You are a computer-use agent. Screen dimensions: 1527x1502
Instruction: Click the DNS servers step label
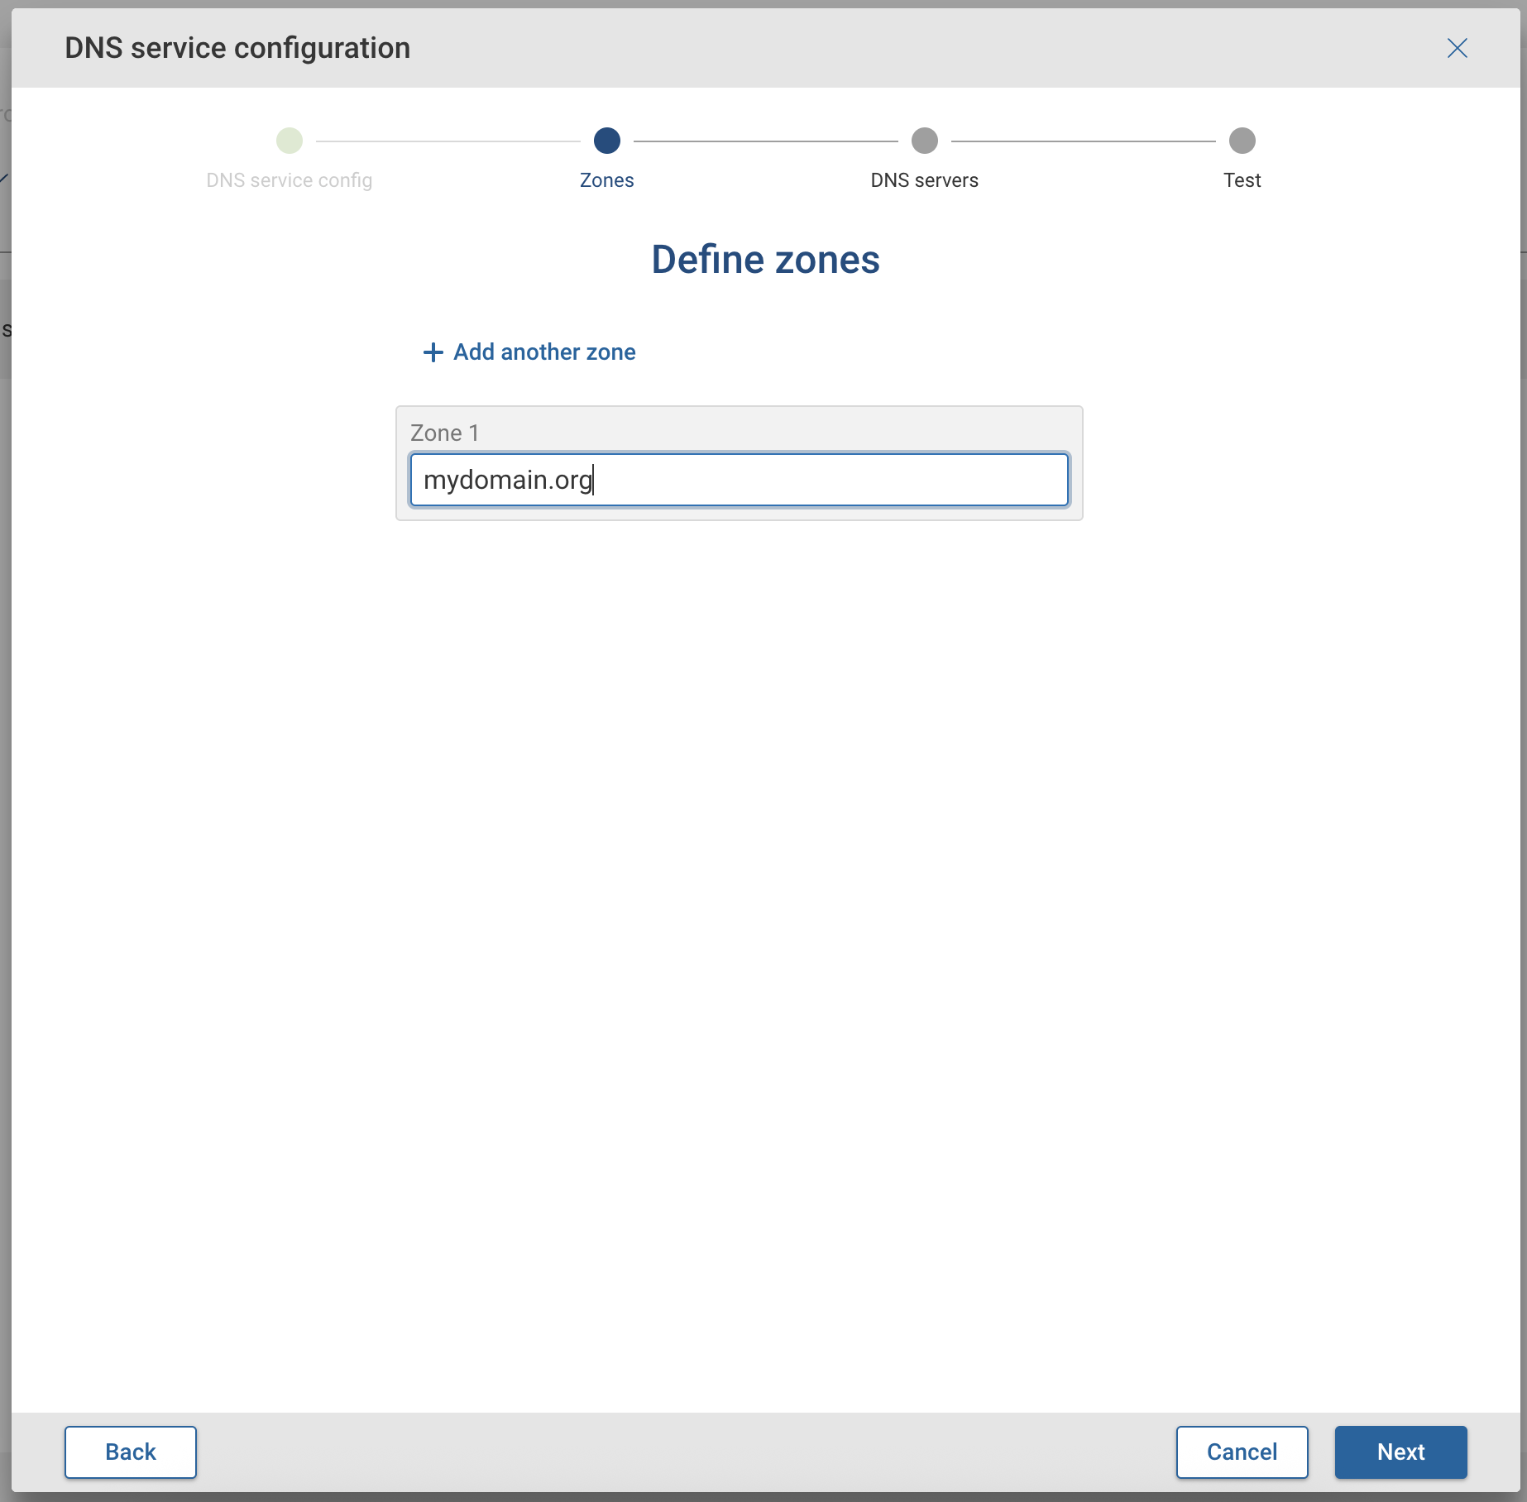click(924, 179)
